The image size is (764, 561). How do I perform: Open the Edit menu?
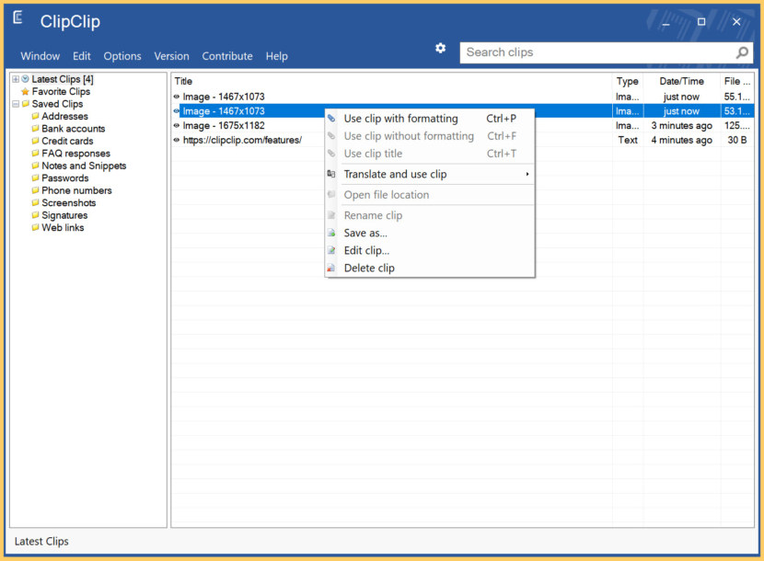click(x=82, y=56)
